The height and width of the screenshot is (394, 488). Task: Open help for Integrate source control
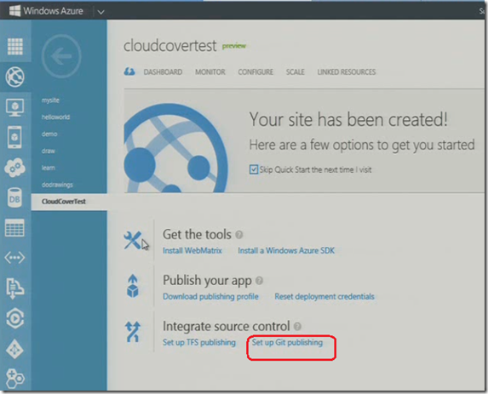297,326
